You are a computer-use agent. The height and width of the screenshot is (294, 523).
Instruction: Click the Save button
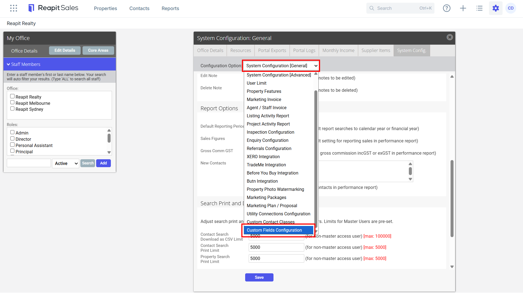click(259, 277)
